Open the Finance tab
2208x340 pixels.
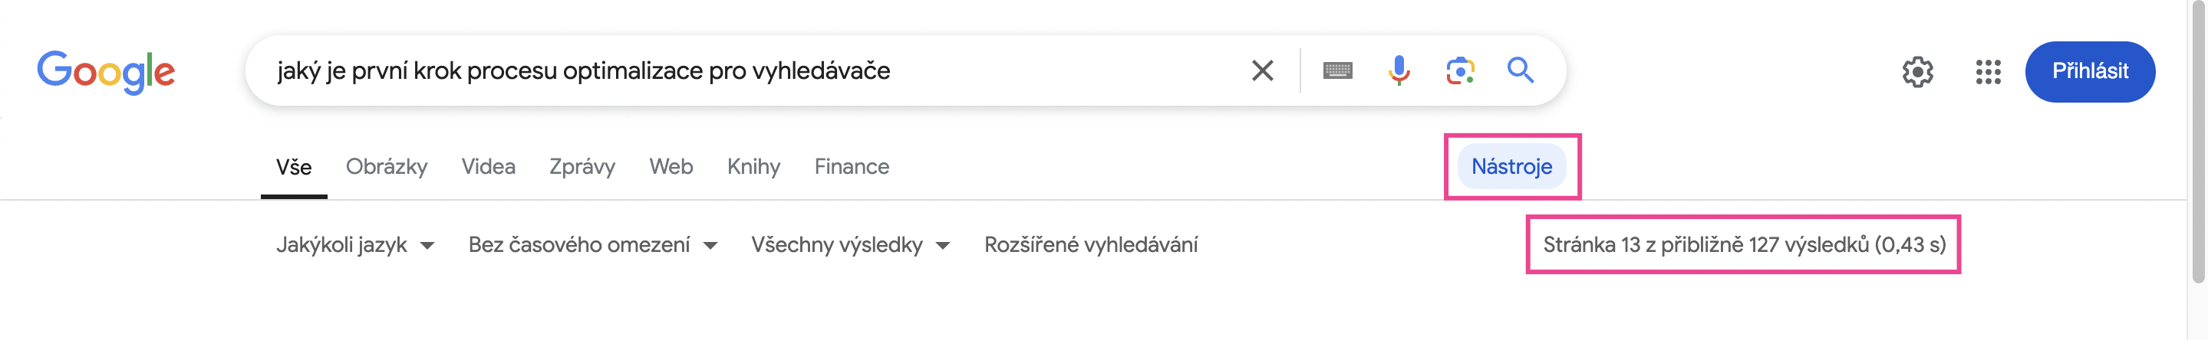[851, 166]
